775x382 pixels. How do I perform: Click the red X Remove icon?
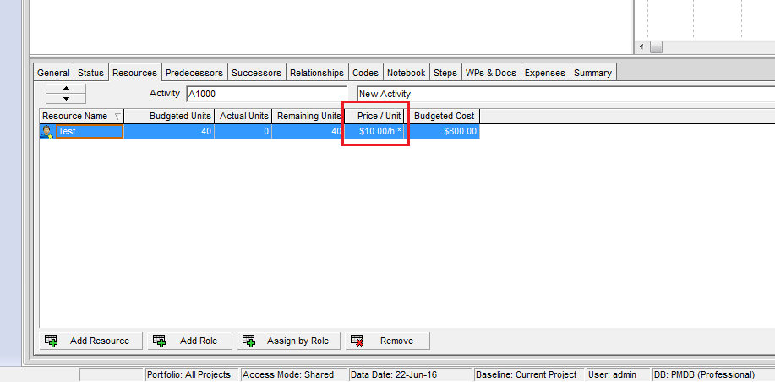pos(357,341)
